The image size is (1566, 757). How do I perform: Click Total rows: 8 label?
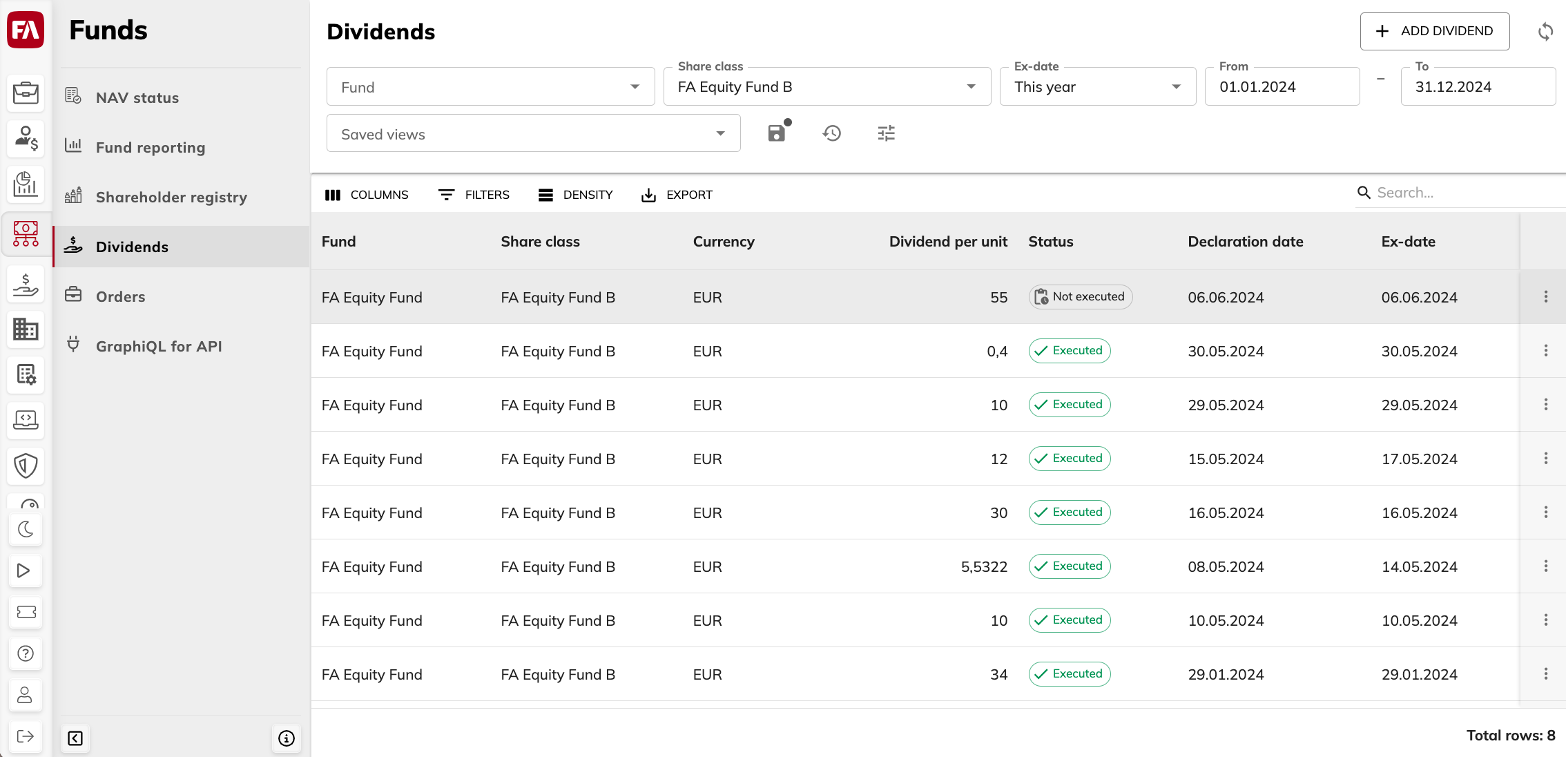tap(1511, 735)
